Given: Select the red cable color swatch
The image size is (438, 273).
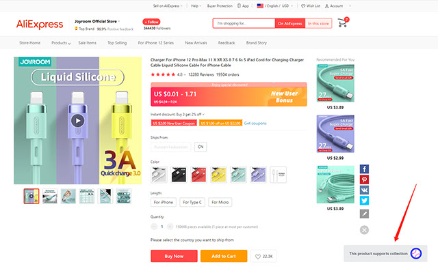Looking at the screenshot, I should (x=198, y=175).
